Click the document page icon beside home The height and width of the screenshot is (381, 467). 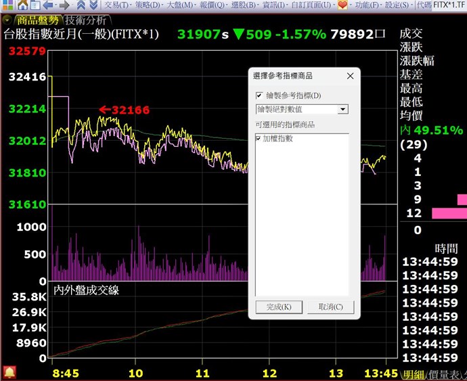point(35,5)
